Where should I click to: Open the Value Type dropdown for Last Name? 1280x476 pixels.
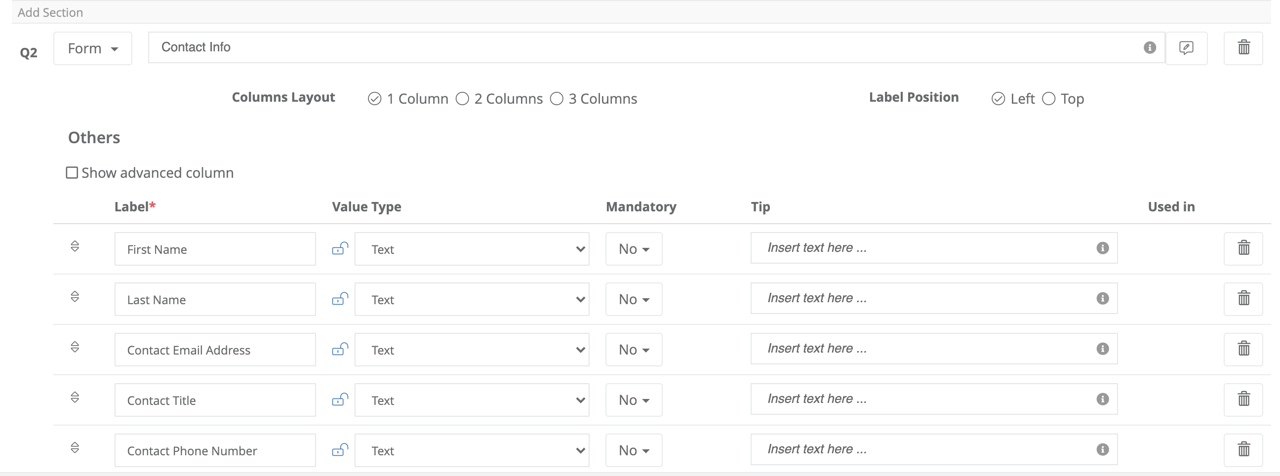coord(472,299)
